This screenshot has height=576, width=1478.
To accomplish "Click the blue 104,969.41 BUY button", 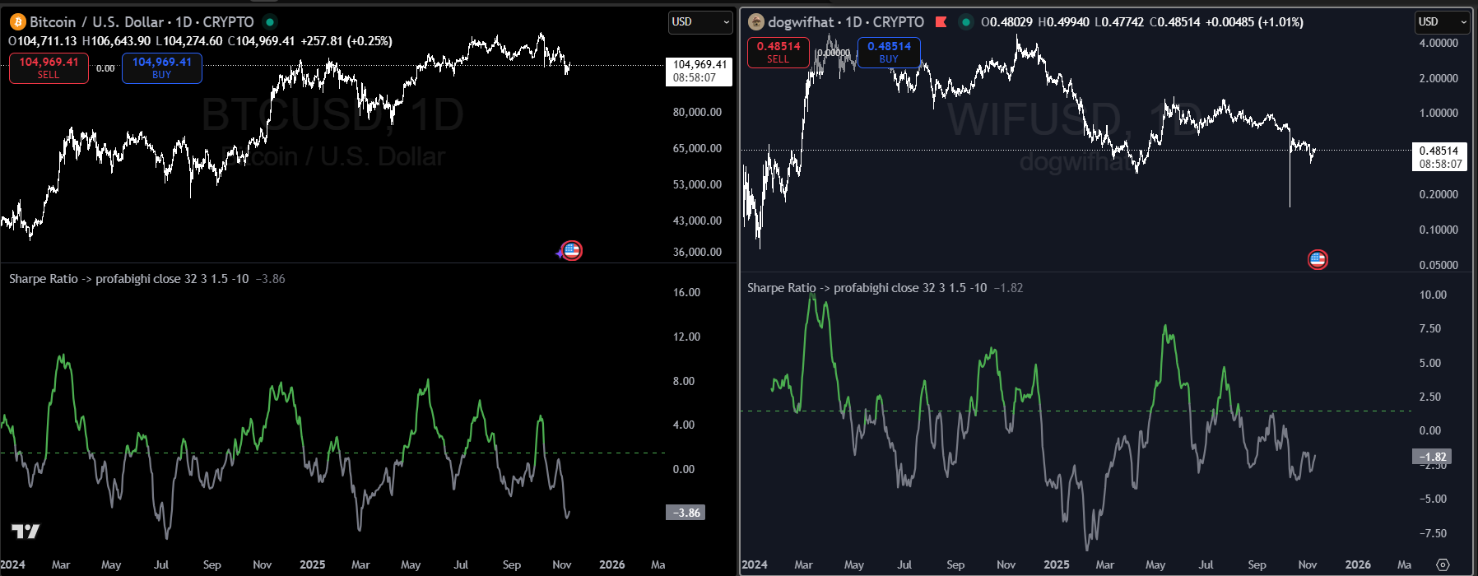I will 162,67.
